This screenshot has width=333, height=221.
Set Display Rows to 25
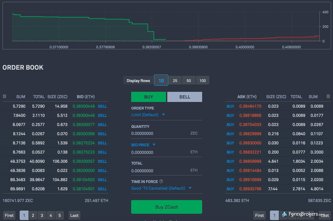tap(175, 80)
